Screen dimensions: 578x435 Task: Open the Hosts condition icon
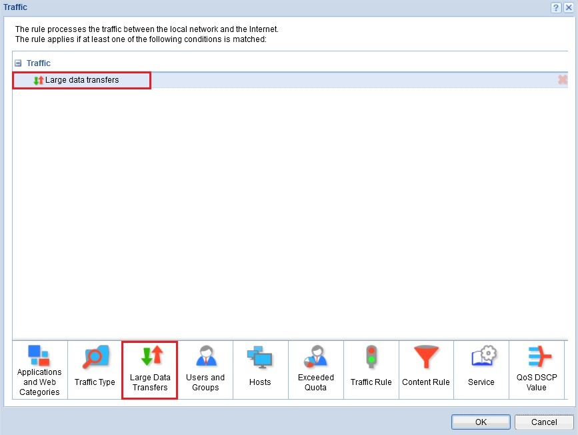[x=260, y=369]
